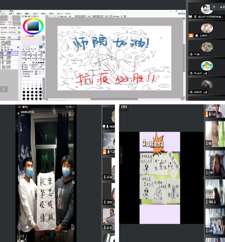Open the File menu in SAI
Viewport: 225px width, 242px height.
pyautogui.click(x=4, y=14)
